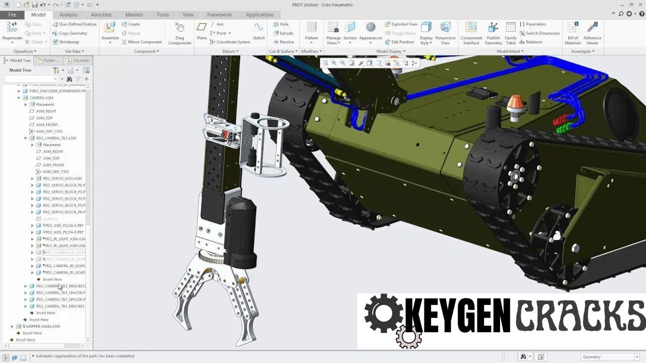
Task: Open the Model Intent group dropdown
Action: (x=510, y=51)
